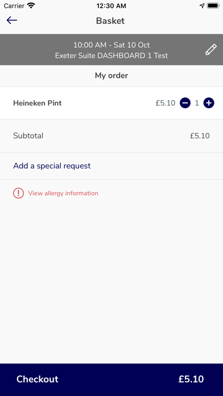Tap the Subtotal row label
The image size is (223, 396).
[x=28, y=136]
